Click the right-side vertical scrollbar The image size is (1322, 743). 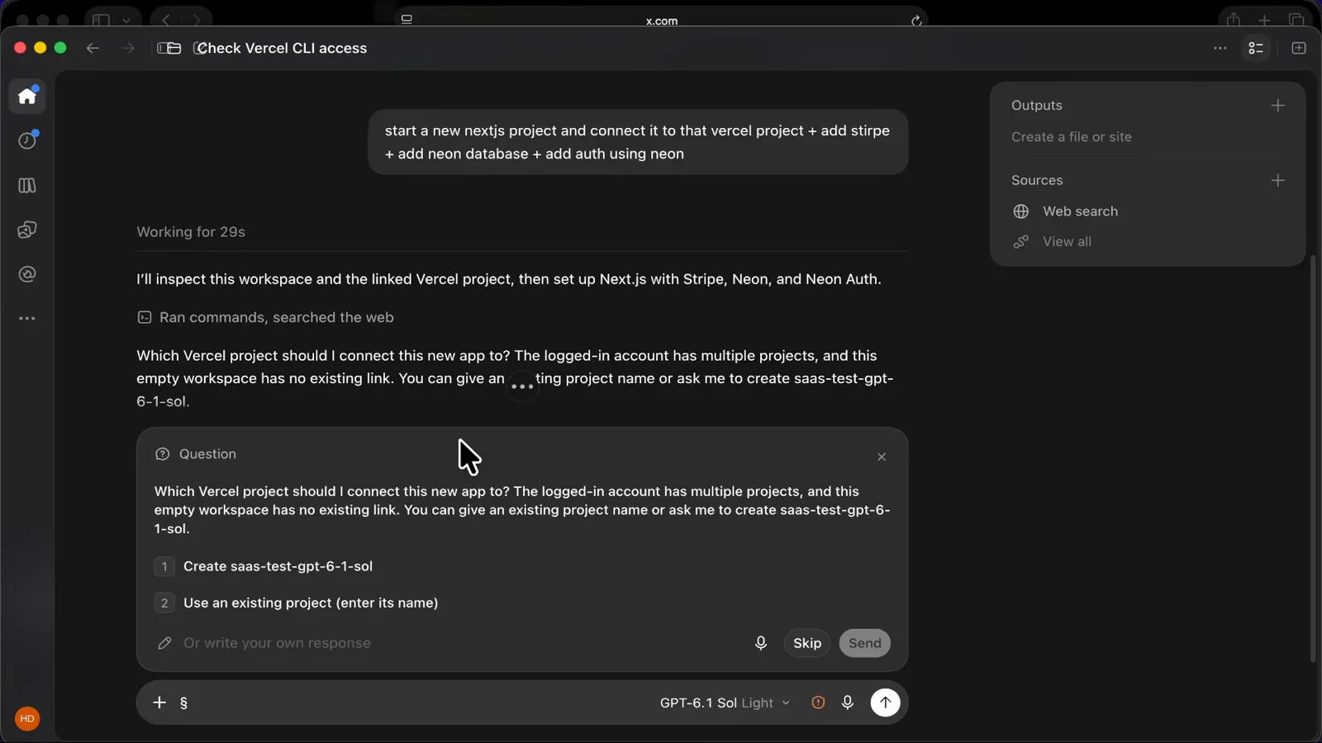(x=1313, y=458)
